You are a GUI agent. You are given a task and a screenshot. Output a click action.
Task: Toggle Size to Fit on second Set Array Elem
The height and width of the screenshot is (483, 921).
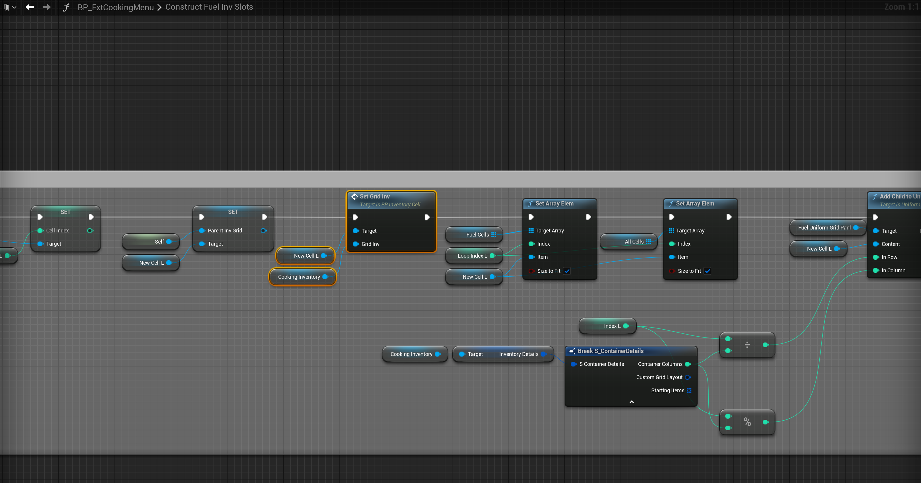707,271
